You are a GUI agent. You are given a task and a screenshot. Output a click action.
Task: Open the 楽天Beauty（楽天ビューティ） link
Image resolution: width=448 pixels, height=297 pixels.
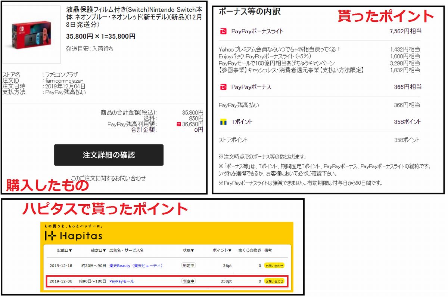tap(136, 266)
